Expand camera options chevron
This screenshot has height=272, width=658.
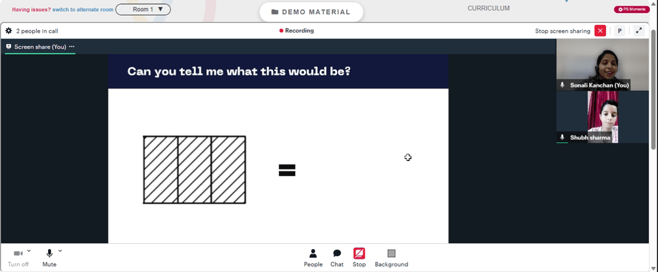[28, 250]
